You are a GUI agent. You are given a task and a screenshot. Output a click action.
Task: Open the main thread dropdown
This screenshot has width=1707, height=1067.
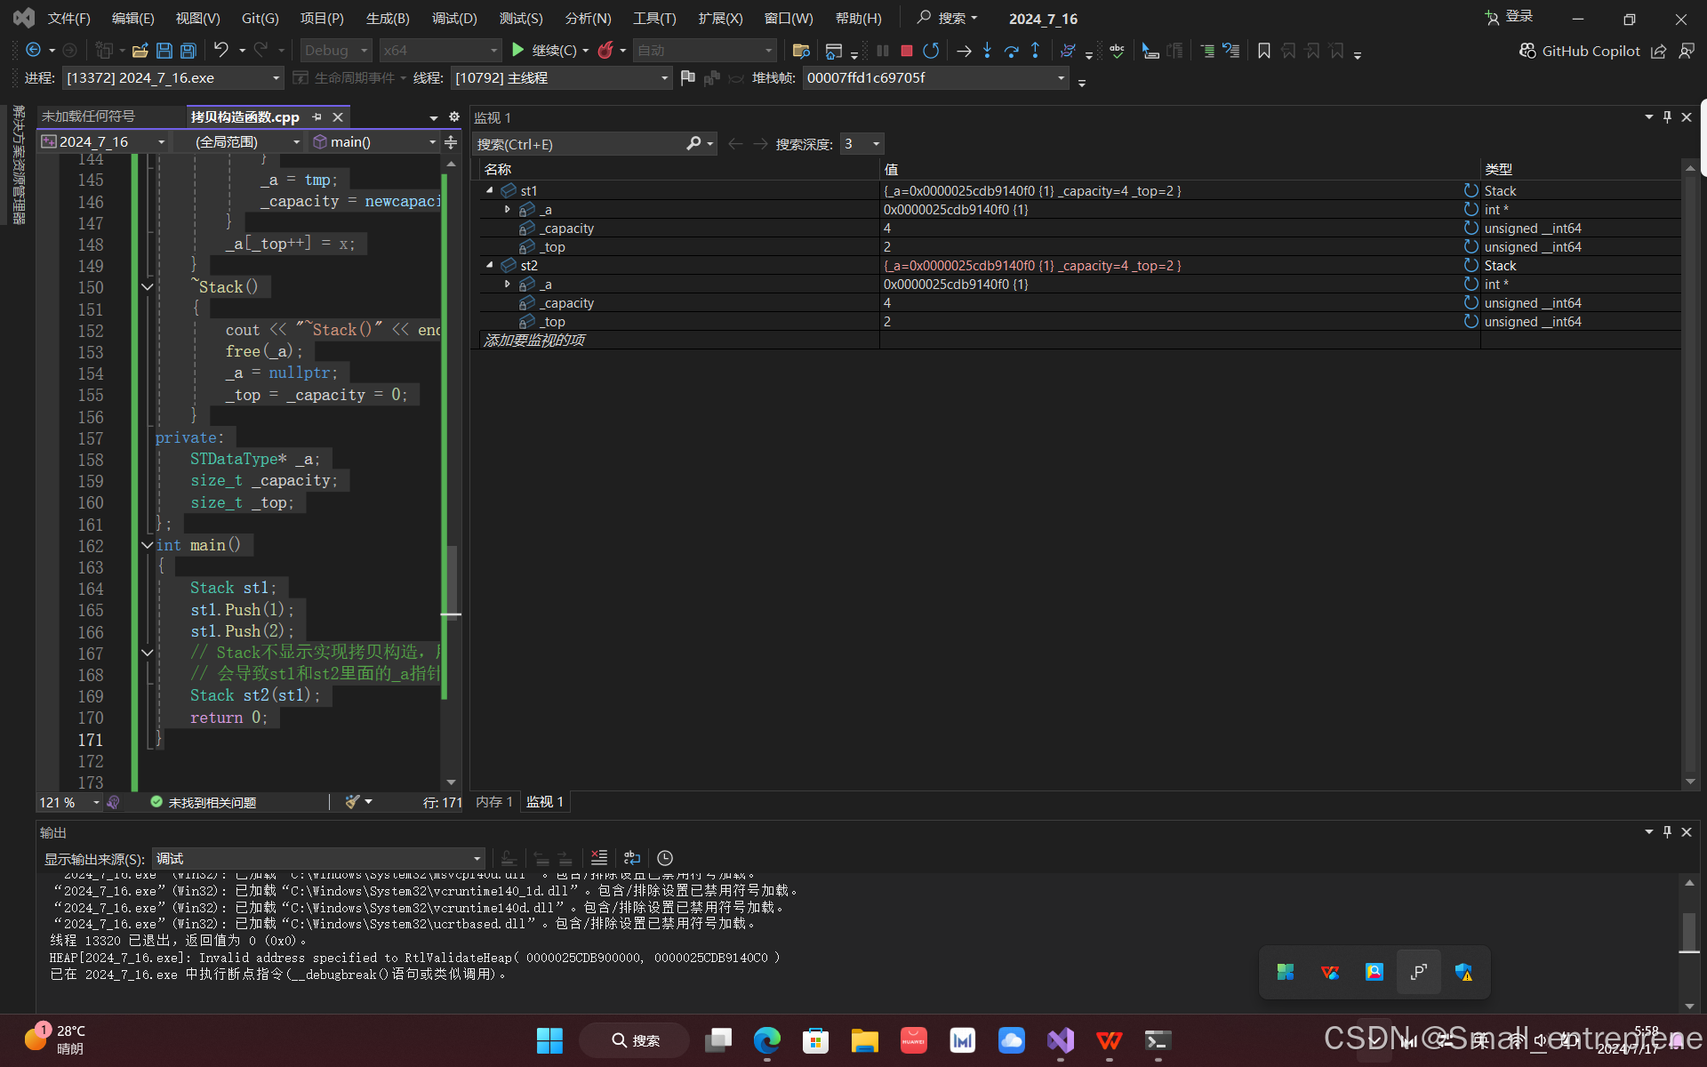click(x=561, y=78)
